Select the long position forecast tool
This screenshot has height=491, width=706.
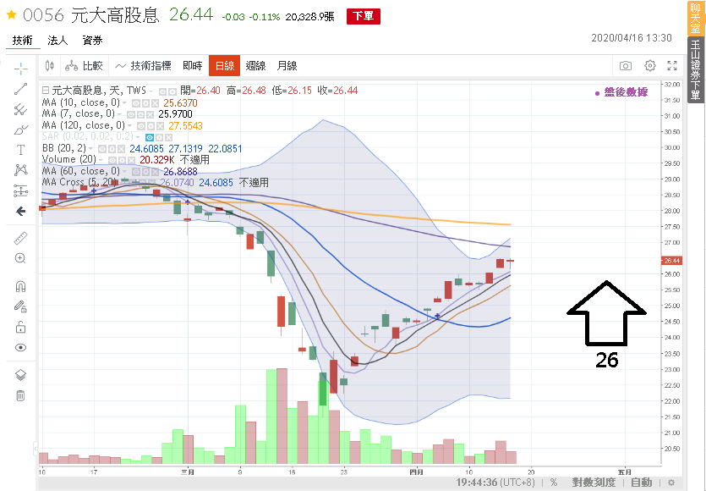point(20,190)
